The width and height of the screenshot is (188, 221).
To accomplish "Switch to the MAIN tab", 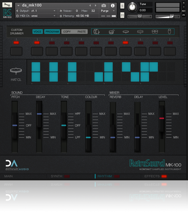I will pyautogui.click(x=9, y=176).
